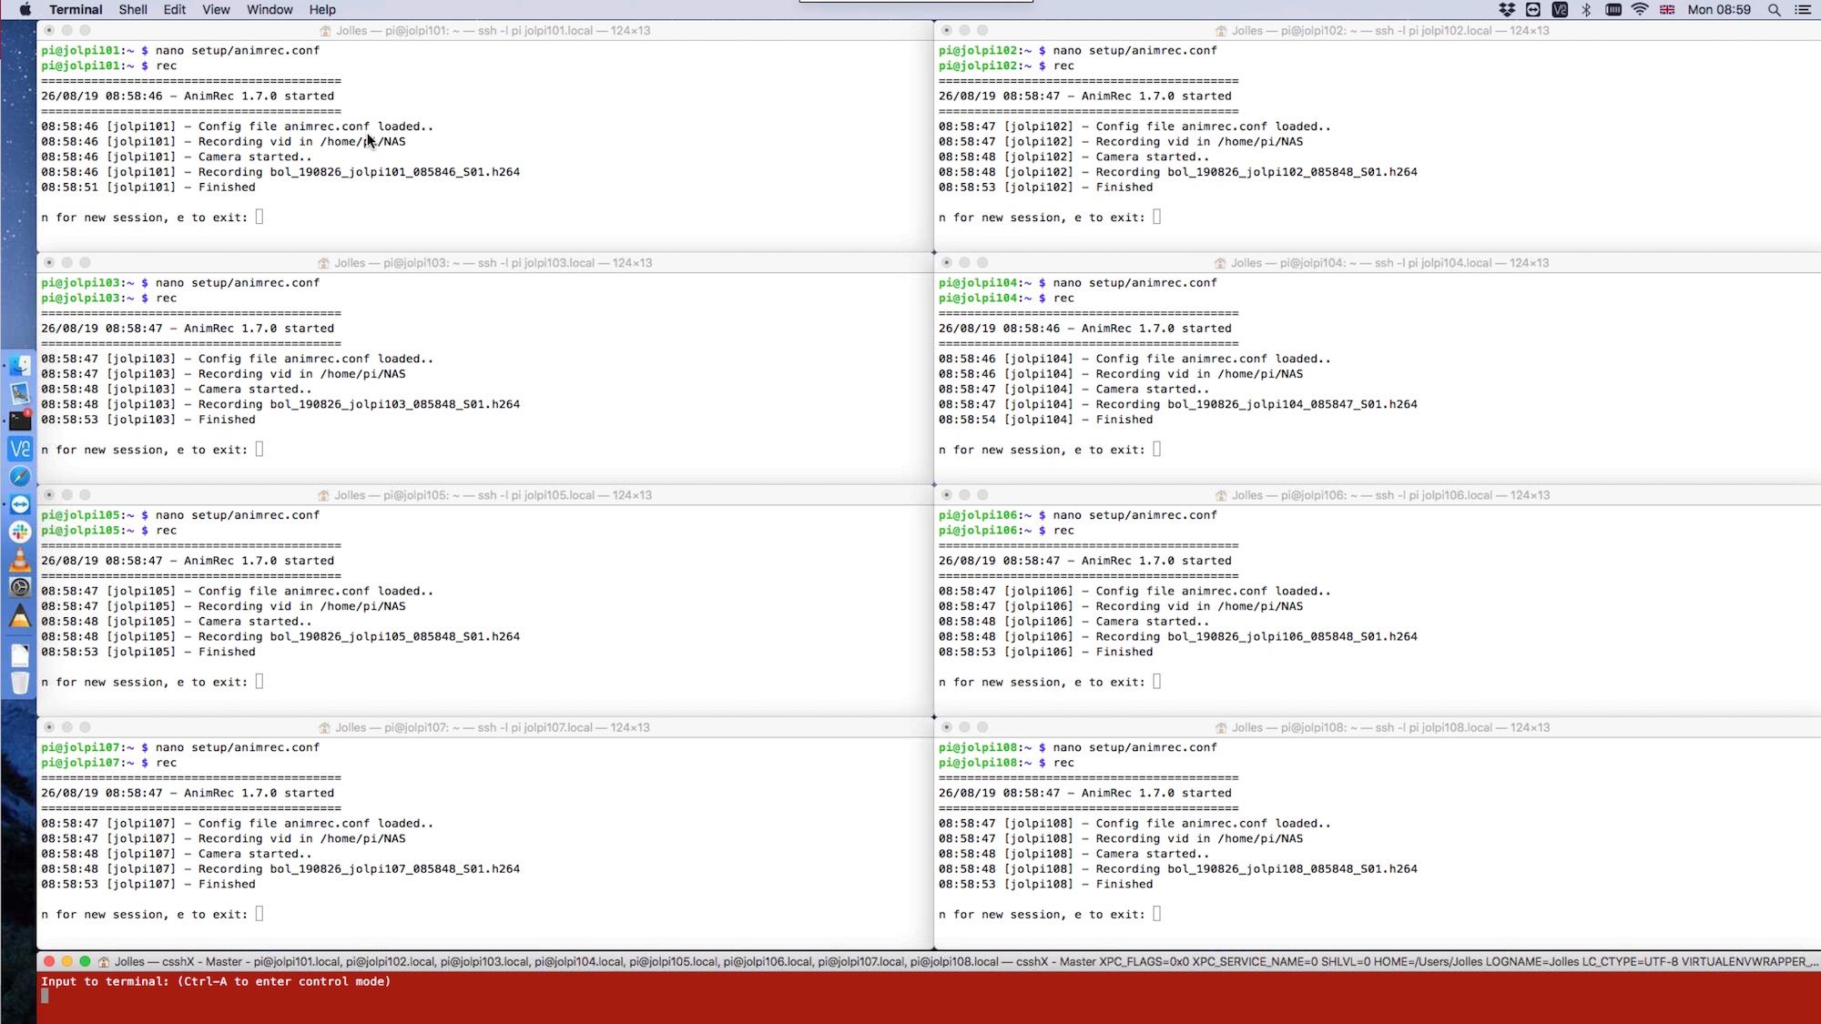Open System Preferences from the Dock

[20, 587]
